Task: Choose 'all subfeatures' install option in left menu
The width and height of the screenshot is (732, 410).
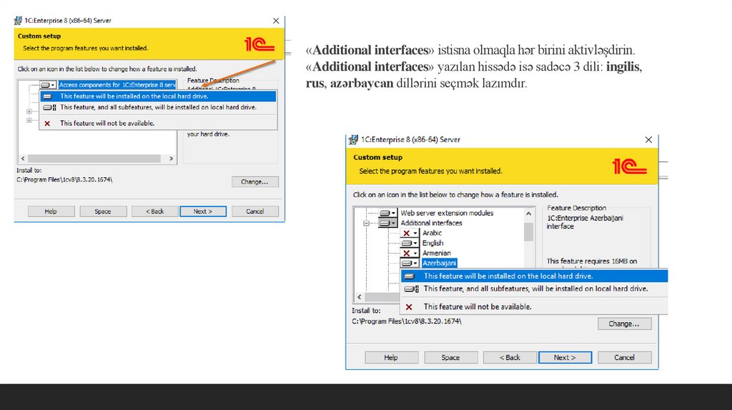Action: [157, 108]
